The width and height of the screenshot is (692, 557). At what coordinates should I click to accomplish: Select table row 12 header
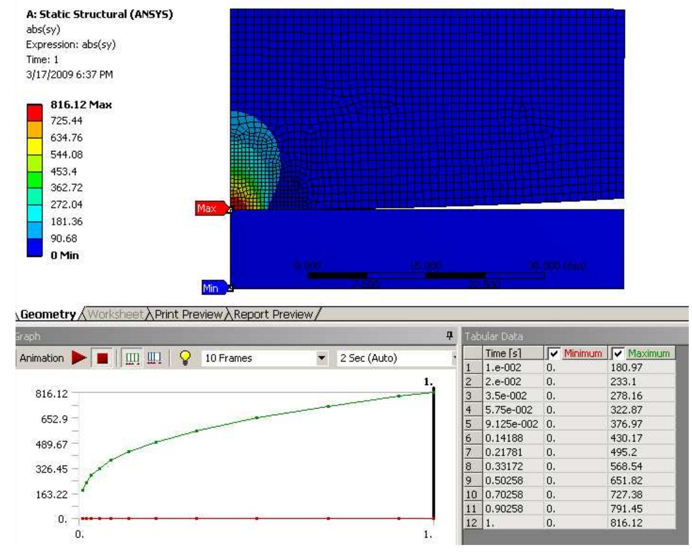[x=473, y=523]
